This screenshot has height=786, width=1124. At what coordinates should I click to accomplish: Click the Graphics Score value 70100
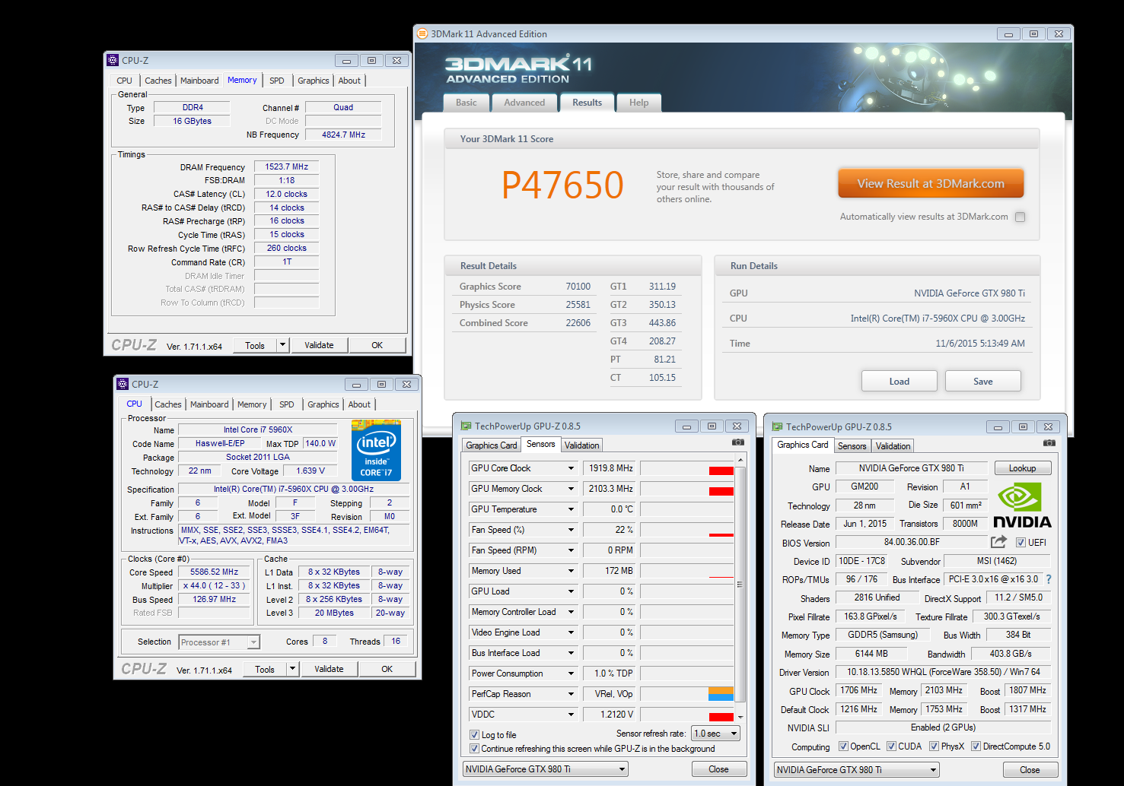(578, 287)
